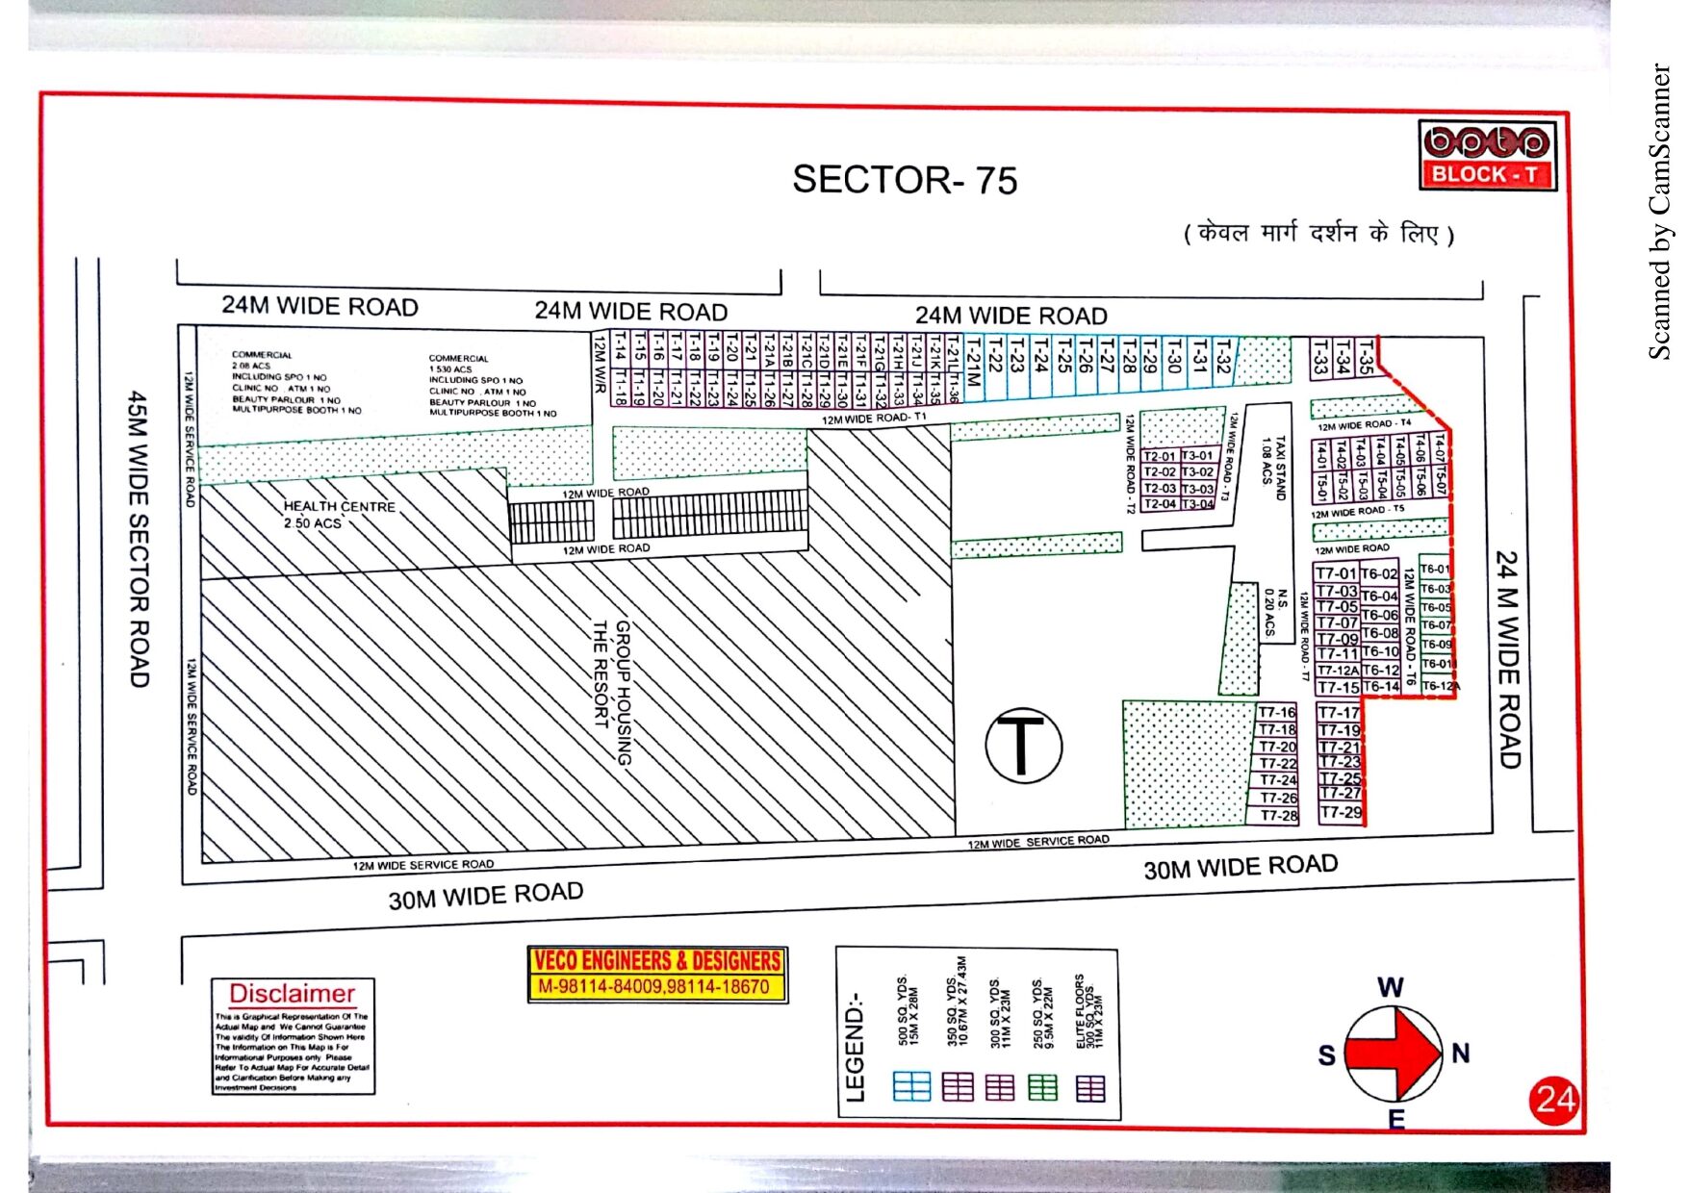Click the Scanned by CamScanner watermark
Viewport: 1689px width, 1193px height.
tap(1659, 212)
